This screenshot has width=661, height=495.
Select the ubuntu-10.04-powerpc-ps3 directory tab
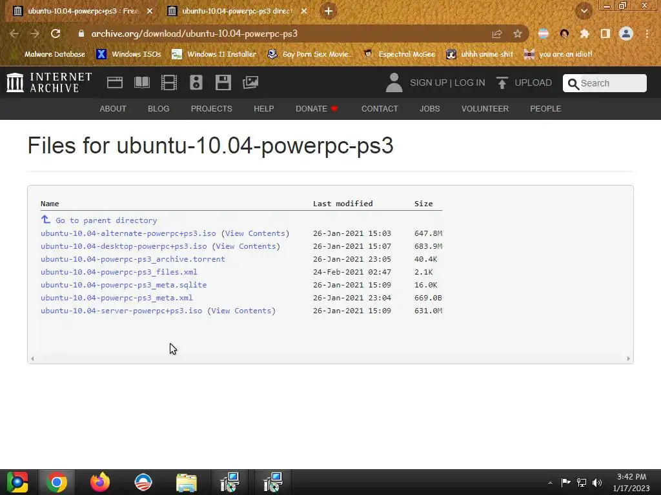(x=237, y=11)
